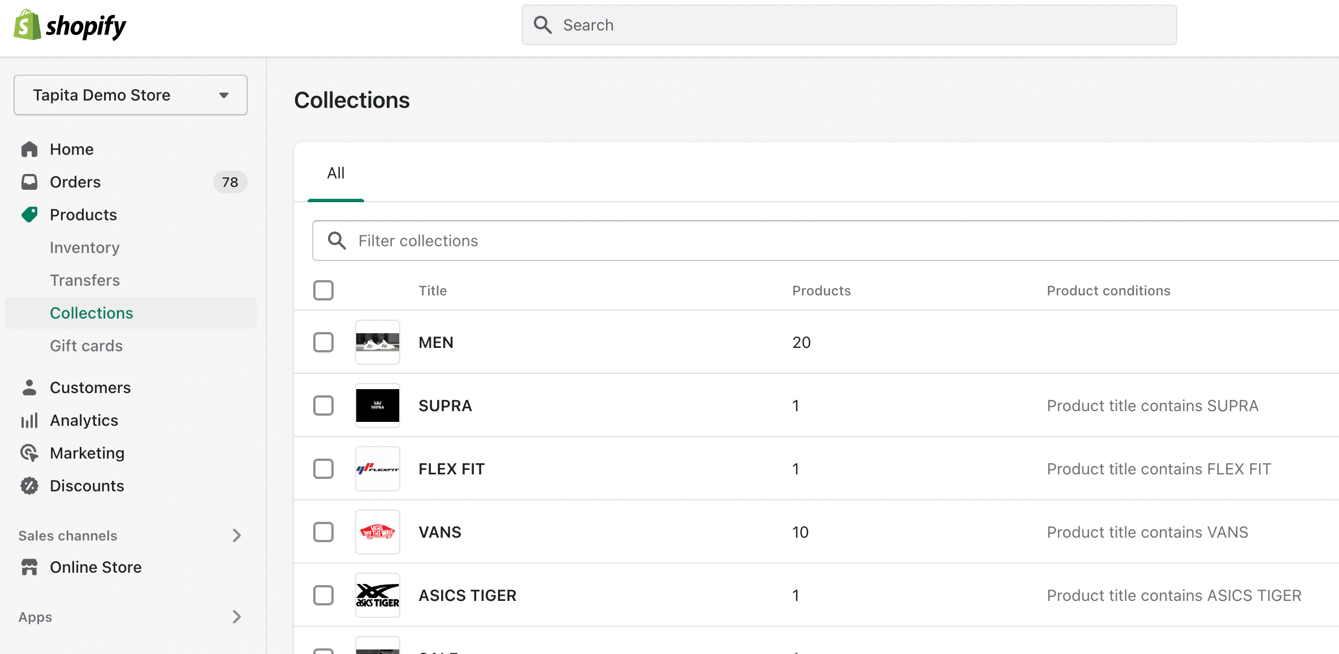Click the Online Store storefront icon

29,567
